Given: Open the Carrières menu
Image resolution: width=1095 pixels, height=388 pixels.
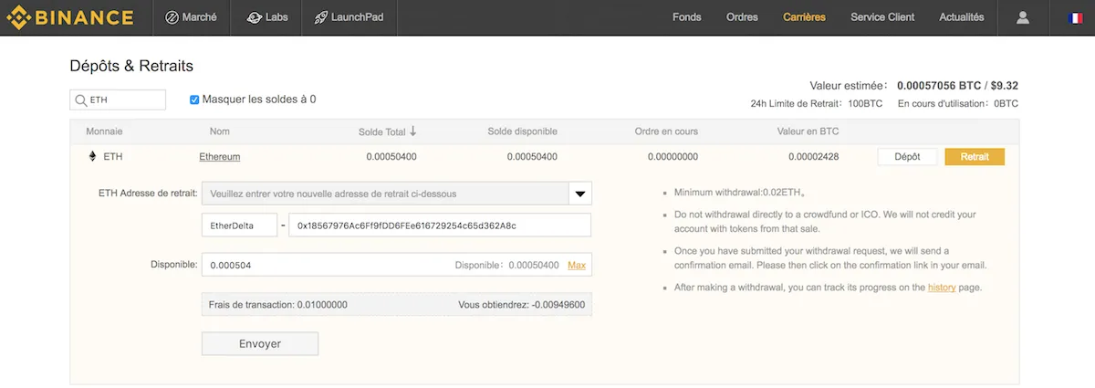Looking at the screenshot, I should [804, 17].
